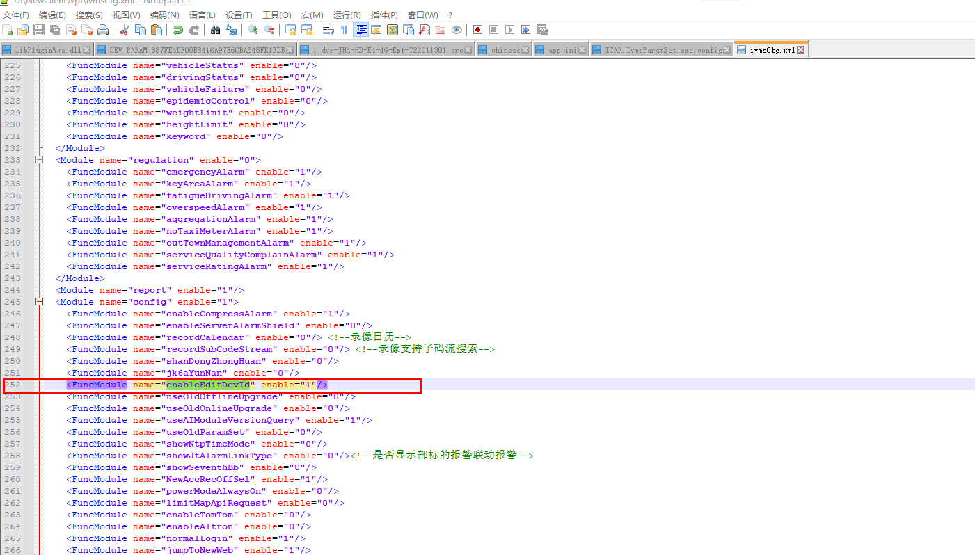Cut selection with the scissors icon
This screenshot has width=975, height=555.
(x=124, y=30)
